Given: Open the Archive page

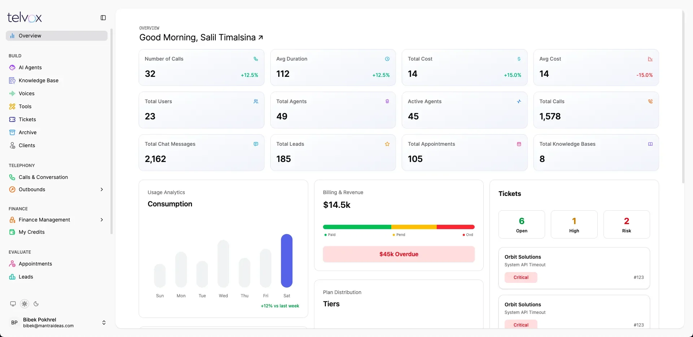Looking at the screenshot, I should coord(57,132).
